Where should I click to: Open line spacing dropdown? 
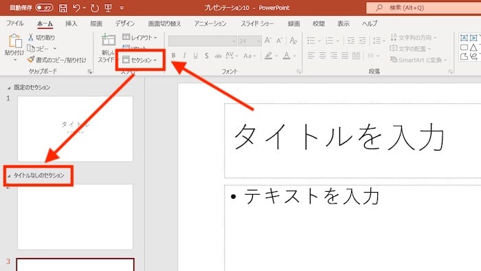tap(379, 41)
